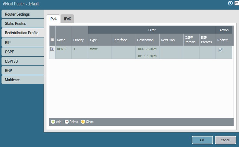
Task: Click the Next Hop column header
Action: 171,40
